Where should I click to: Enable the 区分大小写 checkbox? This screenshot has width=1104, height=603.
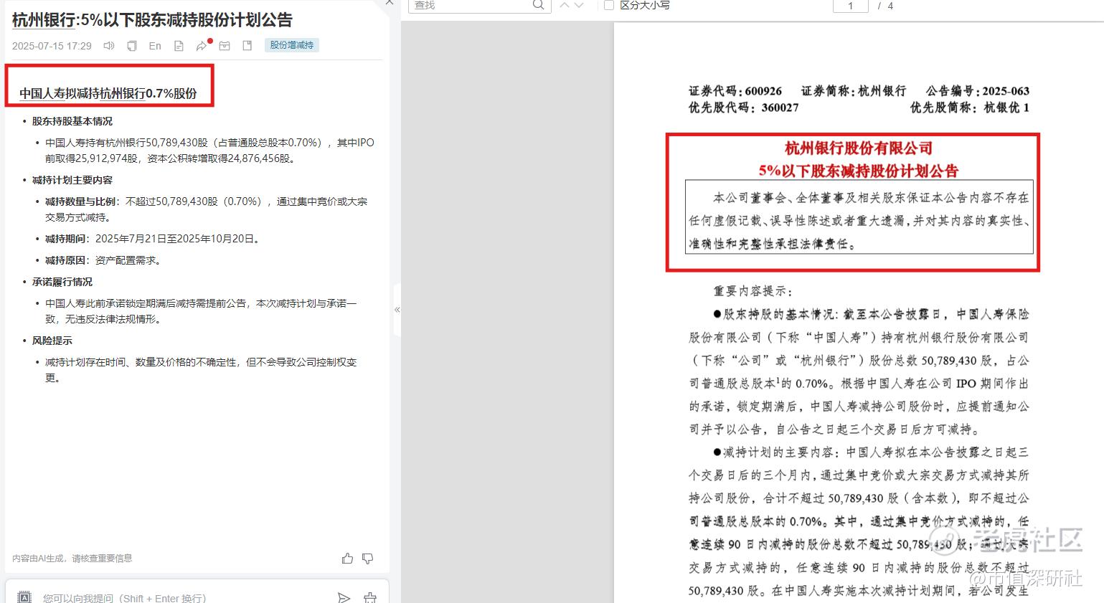pyautogui.click(x=609, y=5)
